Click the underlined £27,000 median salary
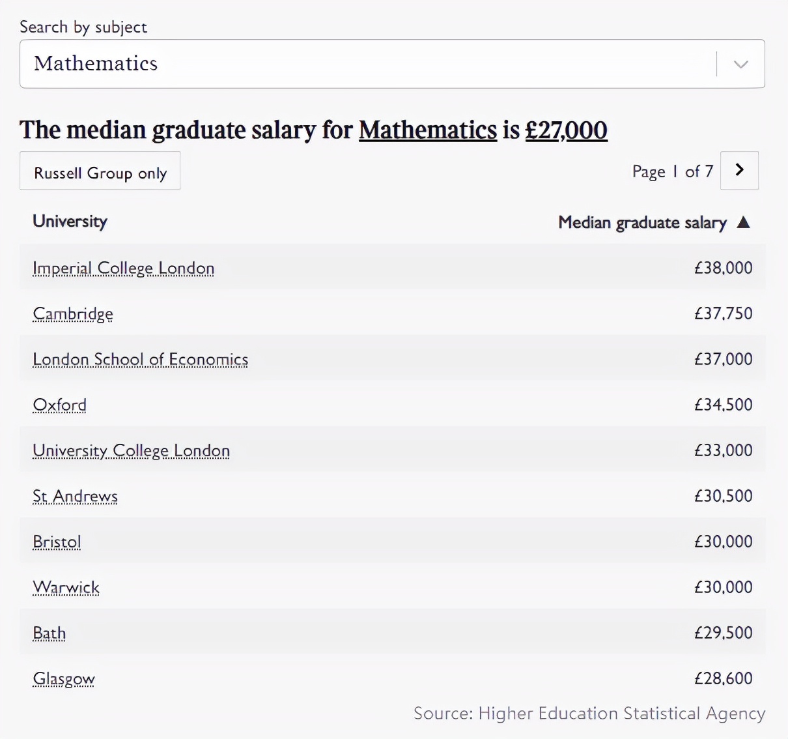This screenshot has width=788, height=739. (566, 130)
